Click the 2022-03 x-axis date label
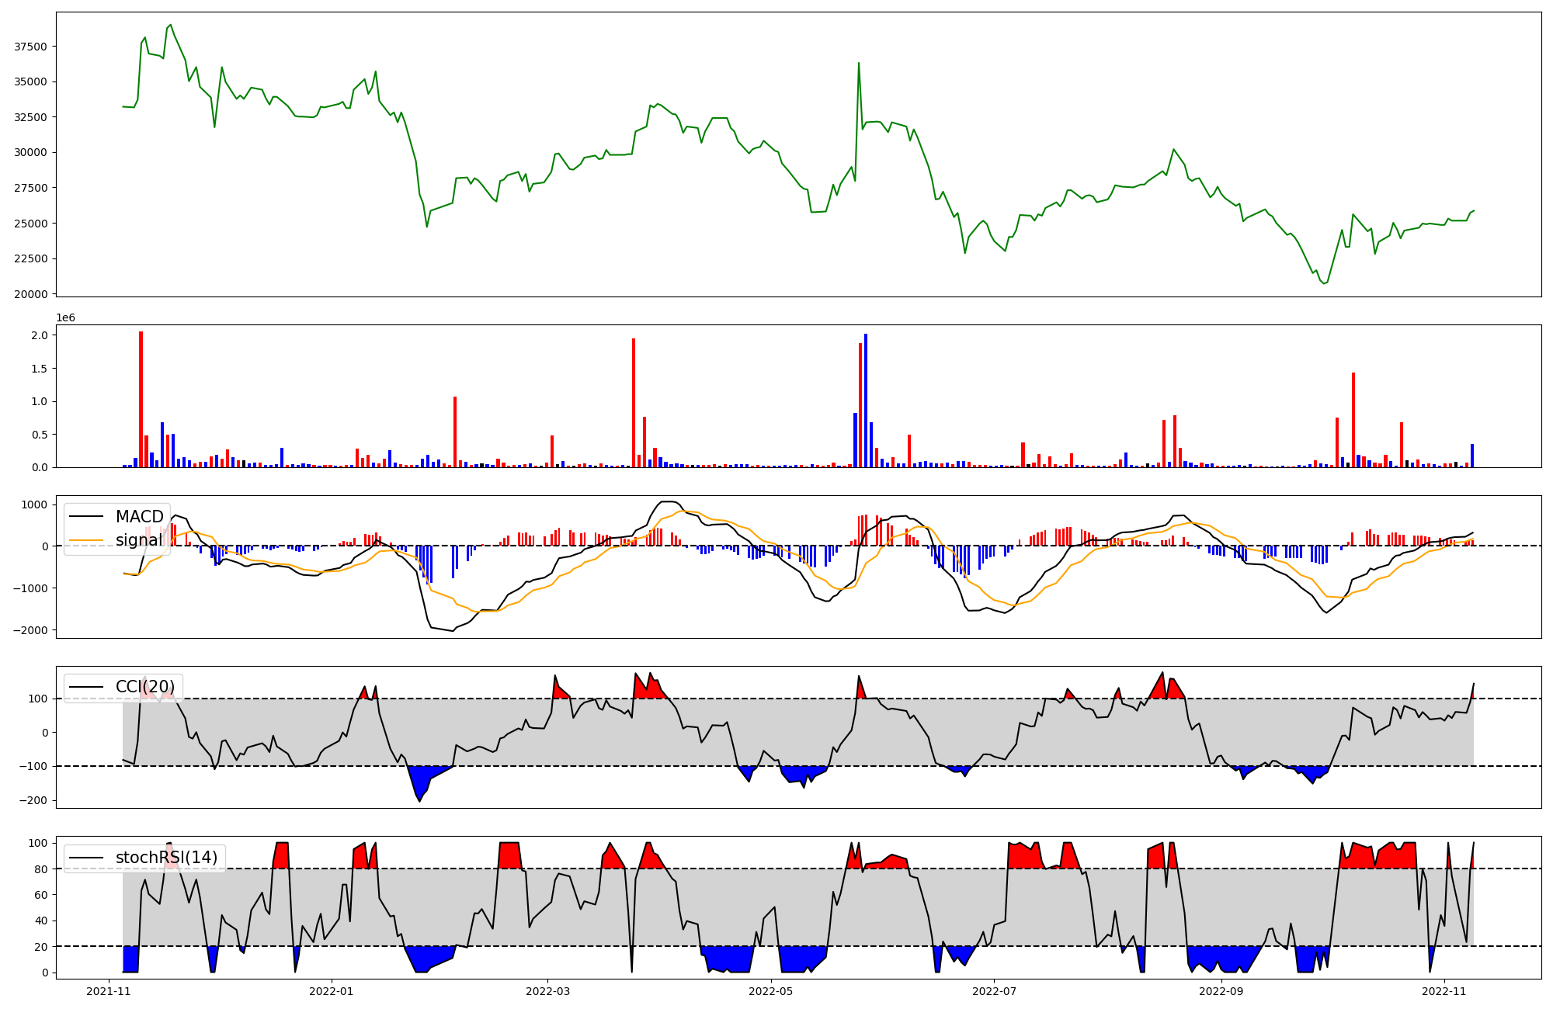The width and height of the screenshot is (1553, 1009). (548, 991)
